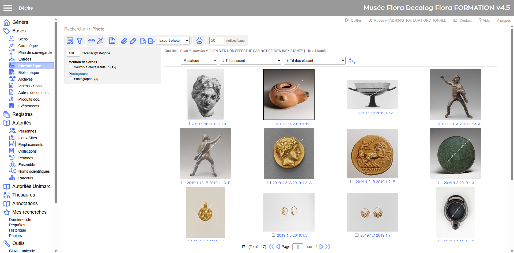The width and height of the screenshot is (514, 253).
Task: Open Noms scientifiques item
Action: 34,171
